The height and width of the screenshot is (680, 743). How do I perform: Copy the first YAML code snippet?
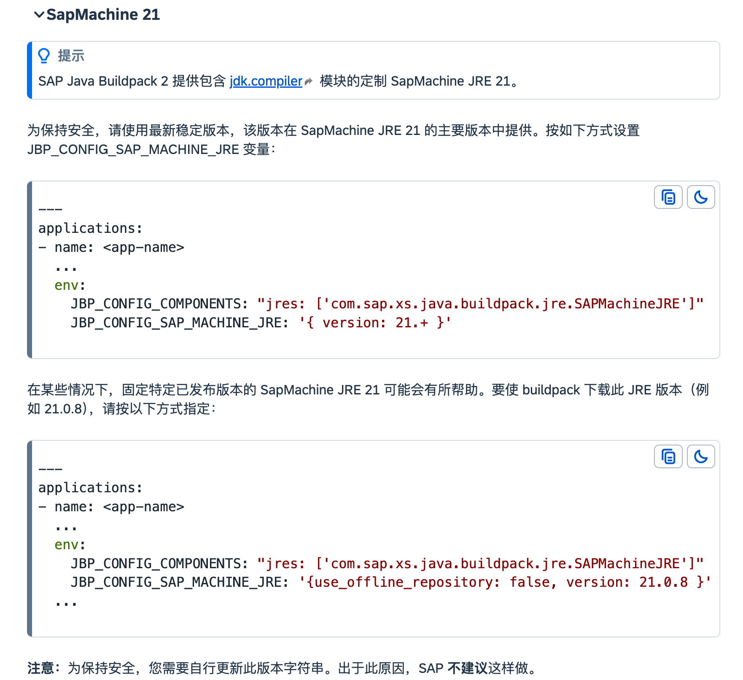click(x=668, y=197)
